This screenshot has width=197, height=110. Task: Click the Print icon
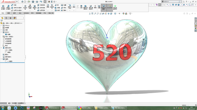pyautogui.click(x=37, y=2)
